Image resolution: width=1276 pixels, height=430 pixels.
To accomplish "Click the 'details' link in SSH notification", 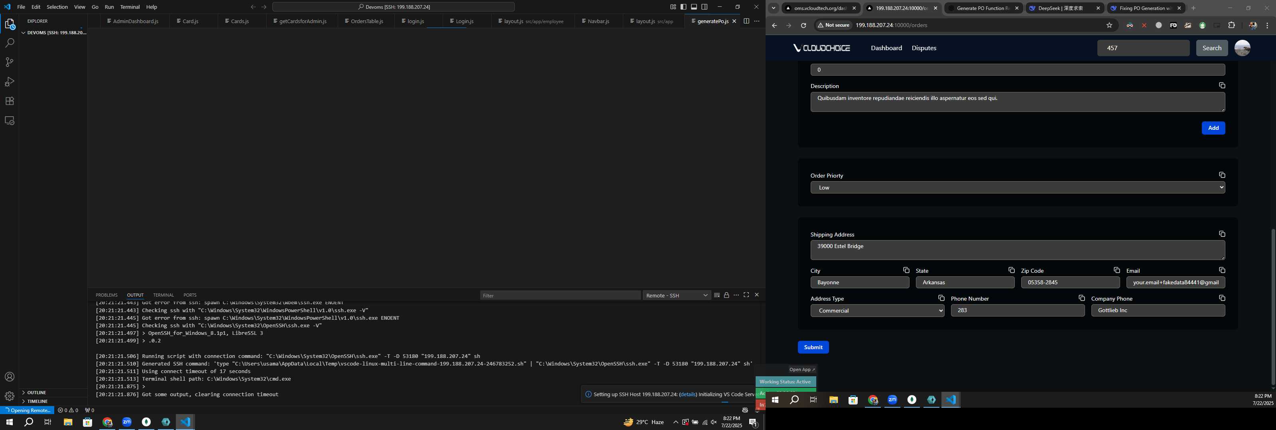I will pos(687,395).
